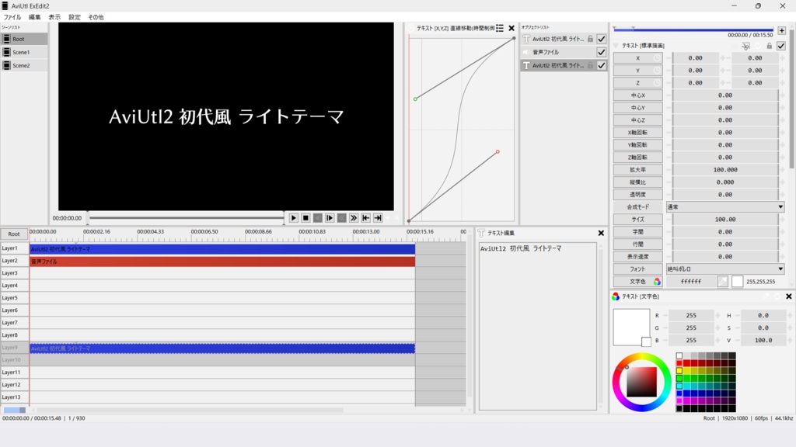Click the Root scene icon in scene list
The height and width of the screenshot is (447, 796).
(6, 39)
